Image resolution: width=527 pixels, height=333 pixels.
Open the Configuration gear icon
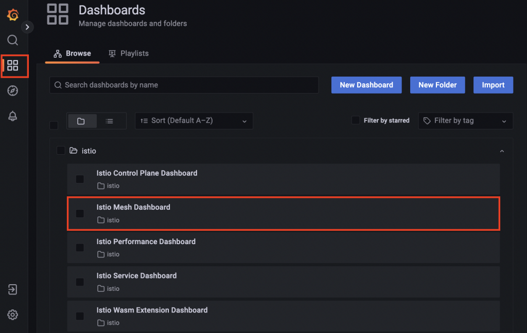coord(13,314)
